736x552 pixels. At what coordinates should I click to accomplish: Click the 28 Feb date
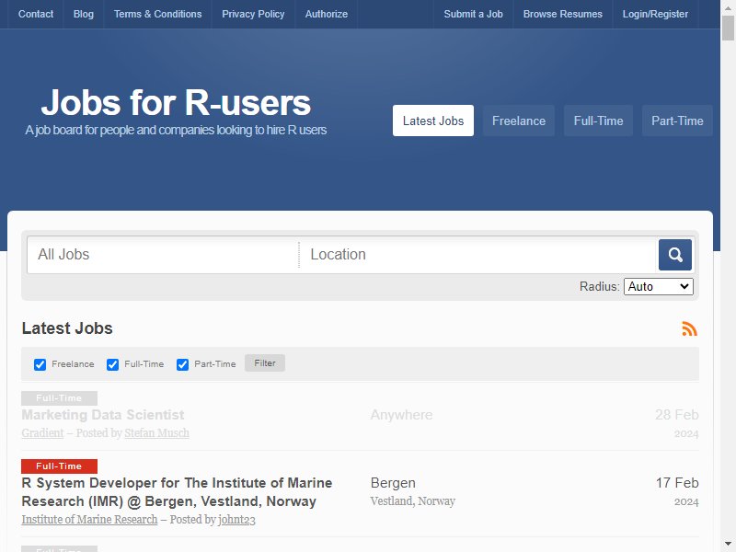pos(677,415)
